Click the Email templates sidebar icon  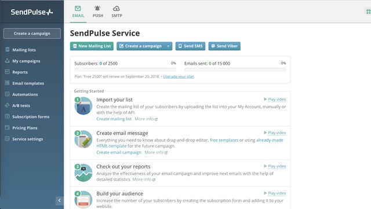[8, 83]
